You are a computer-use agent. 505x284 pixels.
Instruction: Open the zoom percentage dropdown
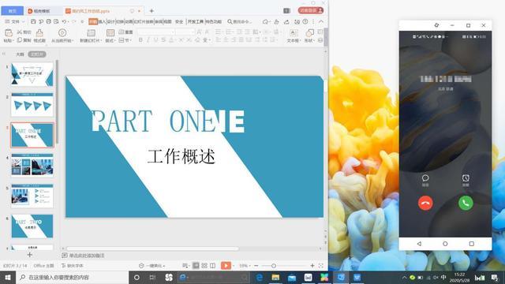245,266
